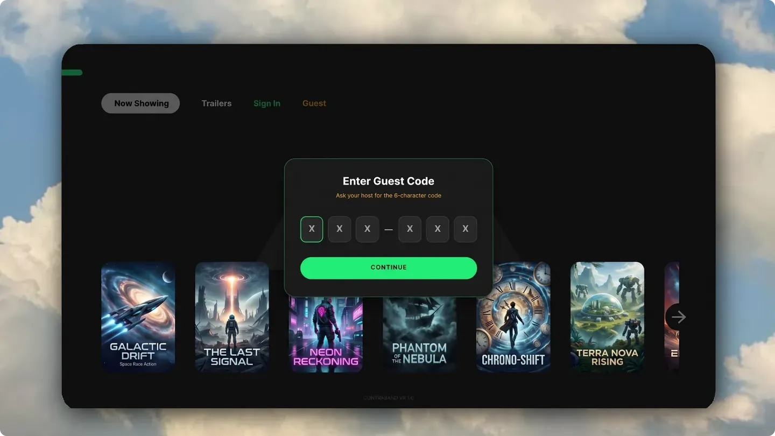
Task: Focus the fifth guest code box
Action: point(438,229)
